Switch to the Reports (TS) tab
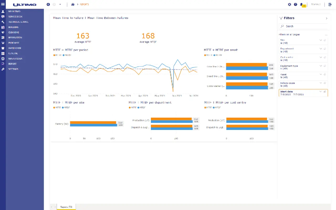Image resolution: width=336 pixels, height=210 pixels. tap(66, 207)
